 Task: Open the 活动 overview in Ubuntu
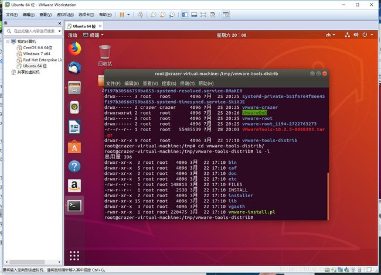coord(73,35)
